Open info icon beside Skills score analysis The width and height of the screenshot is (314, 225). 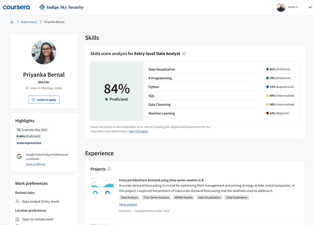(184, 54)
